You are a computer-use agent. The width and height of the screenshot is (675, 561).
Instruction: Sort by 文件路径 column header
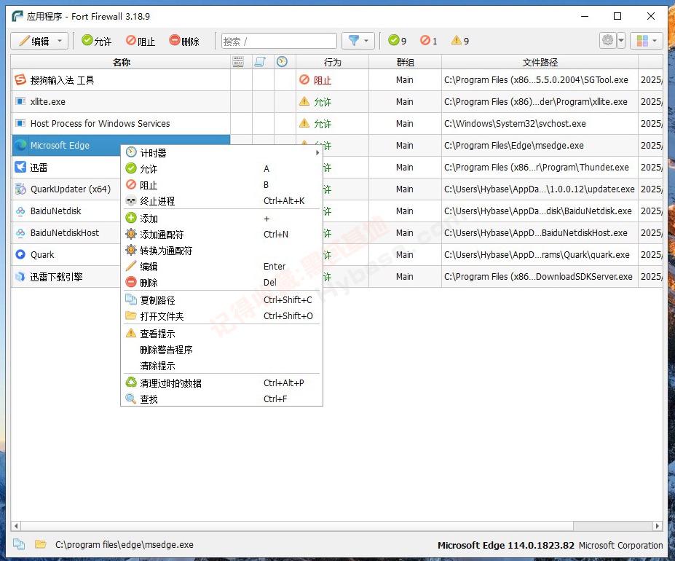540,62
